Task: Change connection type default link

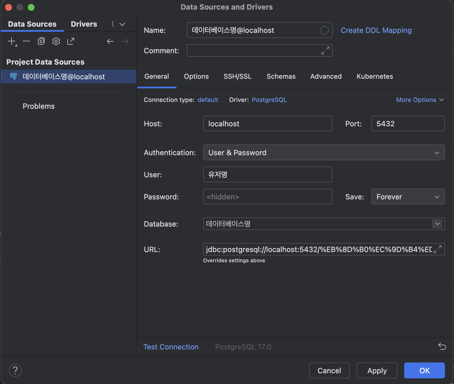Action: pos(208,100)
